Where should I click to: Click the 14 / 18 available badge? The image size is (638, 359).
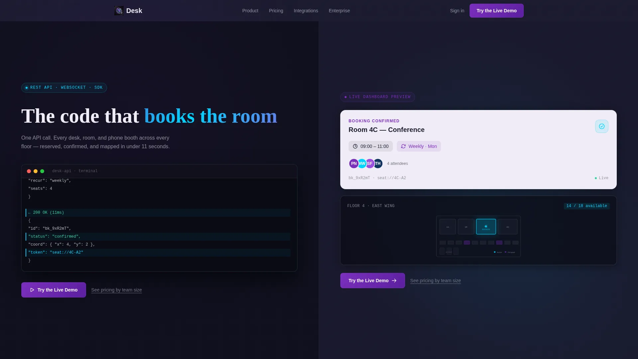586,206
